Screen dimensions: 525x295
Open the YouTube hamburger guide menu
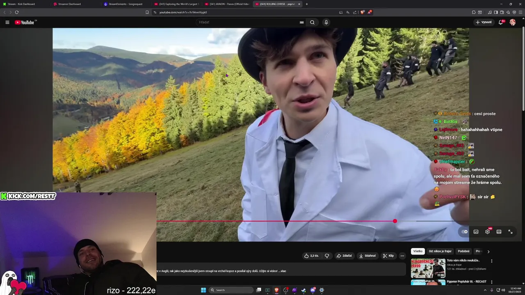point(7,22)
